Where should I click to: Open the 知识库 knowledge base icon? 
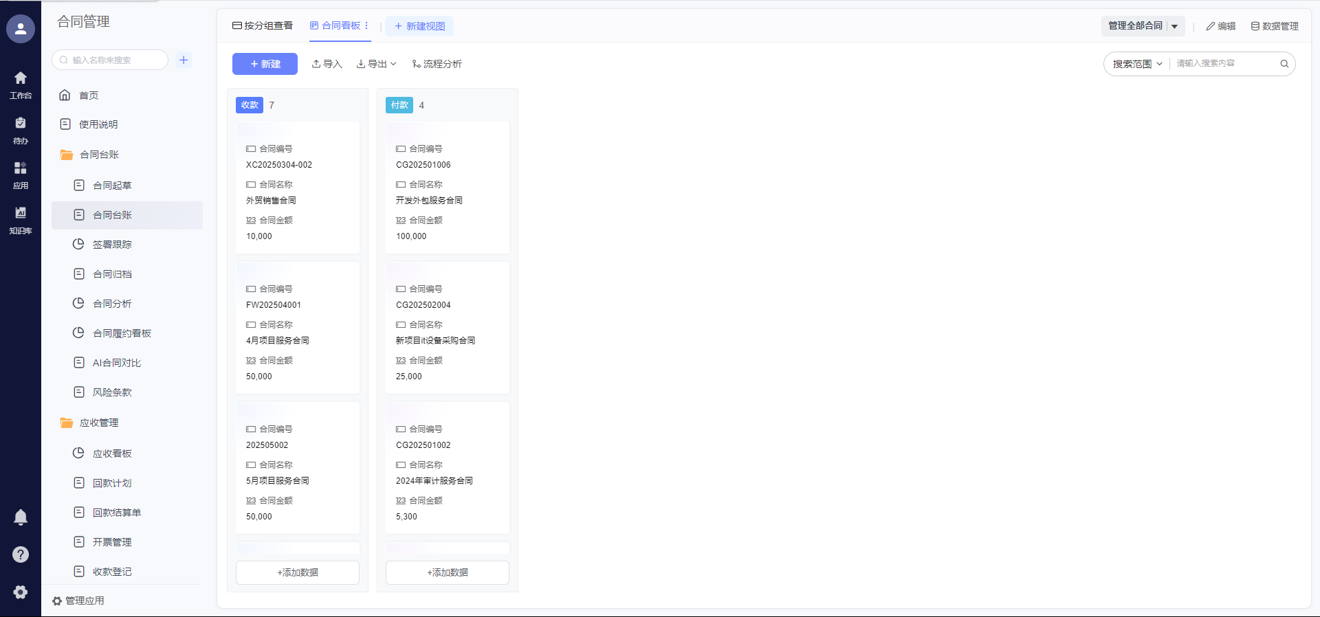21,220
